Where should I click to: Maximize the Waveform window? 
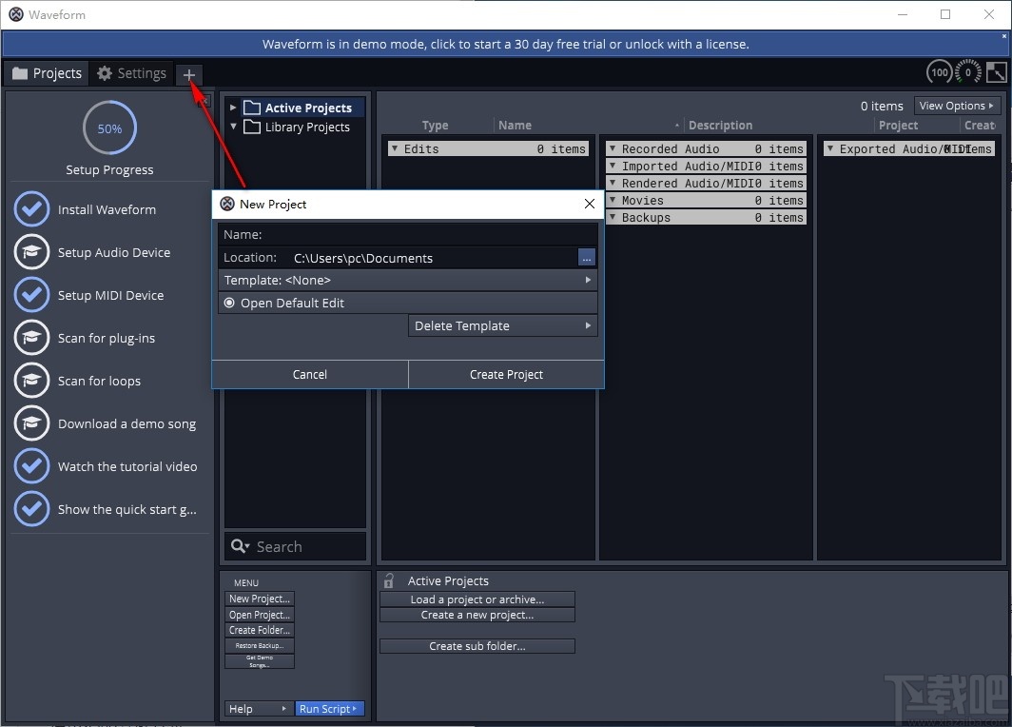[944, 14]
